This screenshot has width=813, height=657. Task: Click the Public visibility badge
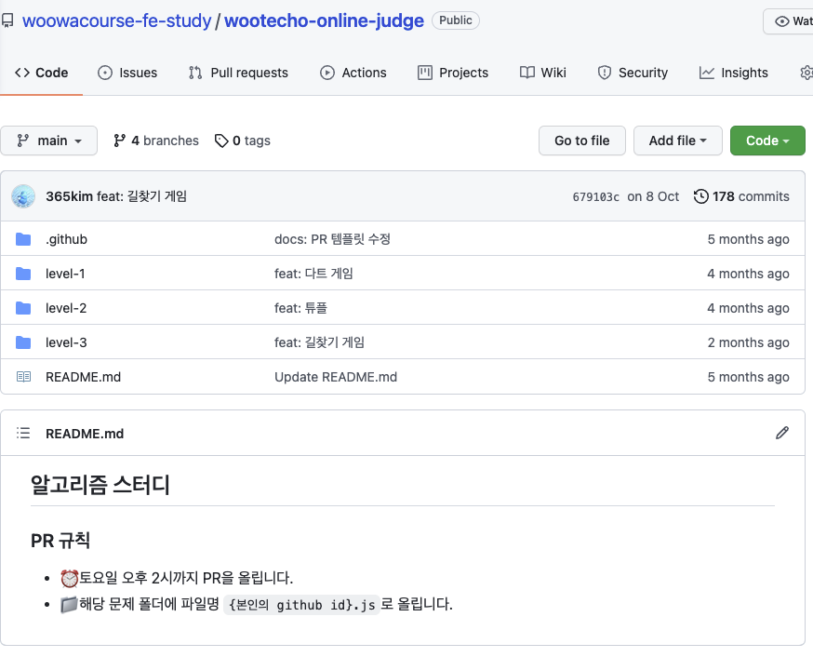pyautogui.click(x=456, y=20)
